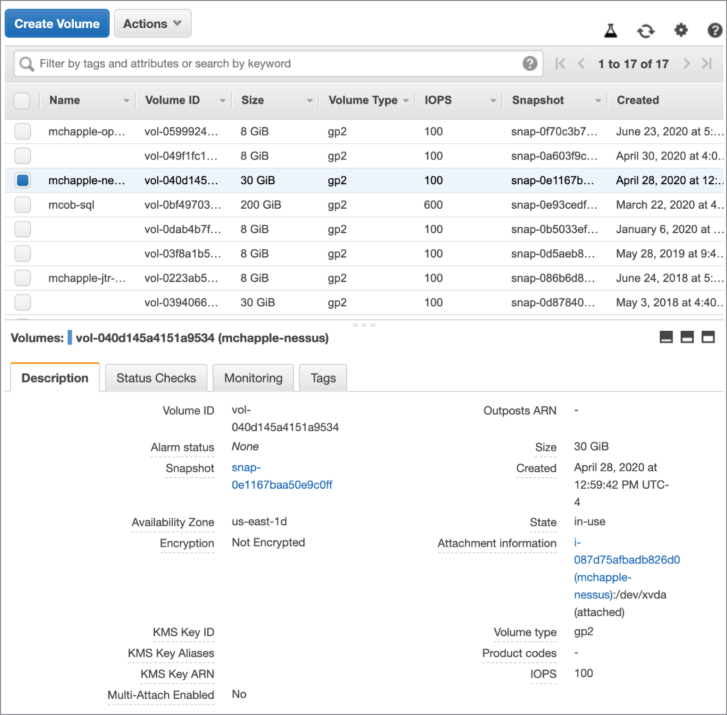Image resolution: width=727 pixels, height=715 pixels.
Task: Click snapshot snap-0f70c3b7… cell
Action: point(554,131)
